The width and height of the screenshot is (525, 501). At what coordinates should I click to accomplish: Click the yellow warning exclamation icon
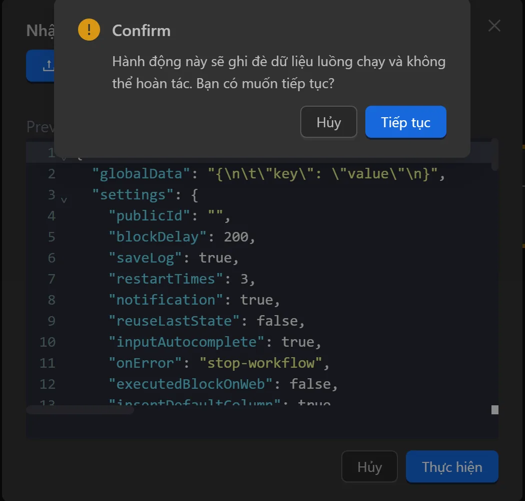pyautogui.click(x=89, y=30)
